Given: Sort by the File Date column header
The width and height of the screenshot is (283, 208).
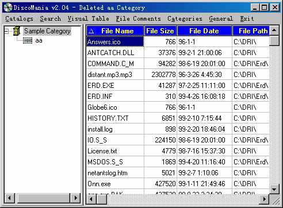Looking at the screenshot, I should tap(204, 31).
